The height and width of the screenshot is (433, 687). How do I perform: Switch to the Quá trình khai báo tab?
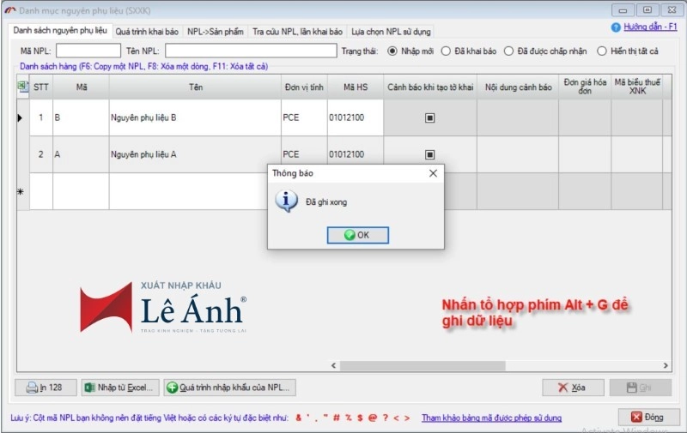[x=146, y=32]
